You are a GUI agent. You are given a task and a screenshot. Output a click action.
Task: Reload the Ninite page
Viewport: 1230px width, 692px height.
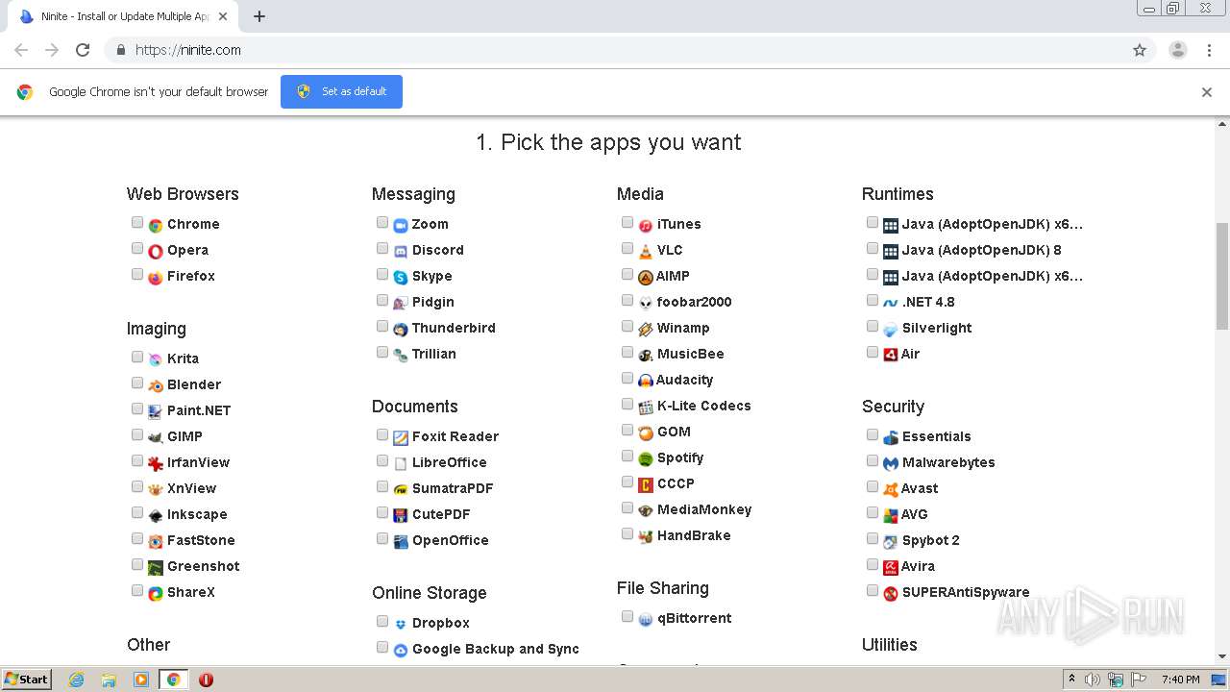pyautogui.click(x=83, y=50)
